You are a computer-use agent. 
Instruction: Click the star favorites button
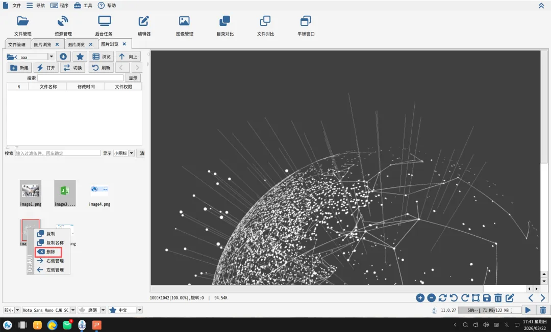point(80,57)
